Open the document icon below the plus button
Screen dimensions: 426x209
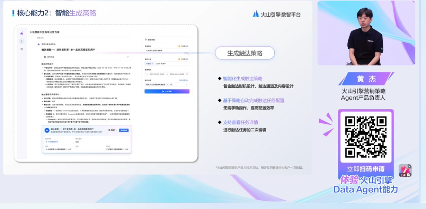click(21, 49)
